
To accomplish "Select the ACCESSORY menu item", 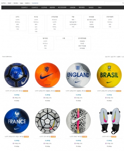I will [62, 7].
